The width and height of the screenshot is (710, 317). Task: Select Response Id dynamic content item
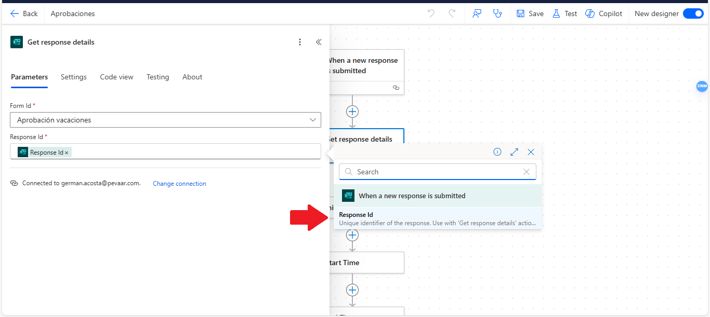tap(438, 218)
